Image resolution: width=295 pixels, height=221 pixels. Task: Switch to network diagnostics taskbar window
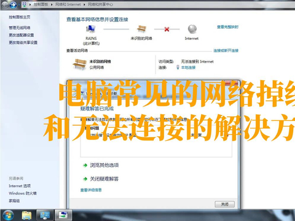tap(63, 215)
